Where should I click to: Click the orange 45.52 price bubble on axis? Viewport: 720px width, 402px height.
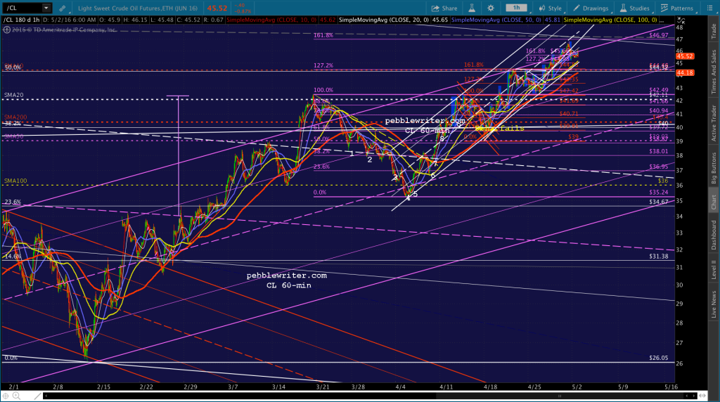click(685, 56)
